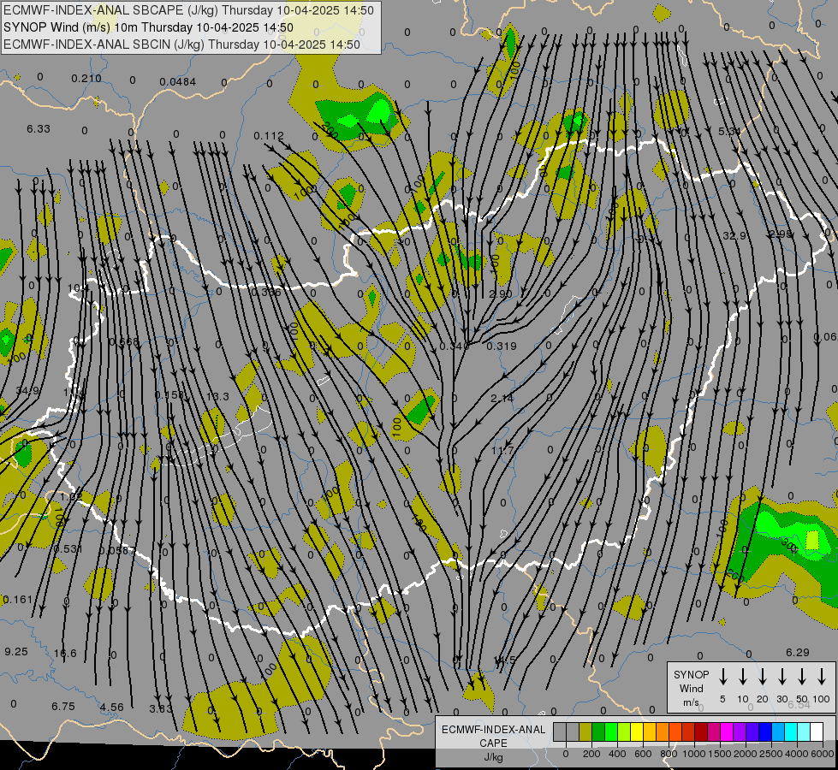838x770 pixels.
Task: Click the 5 m/s wind arrow in legend
Action: (723, 677)
